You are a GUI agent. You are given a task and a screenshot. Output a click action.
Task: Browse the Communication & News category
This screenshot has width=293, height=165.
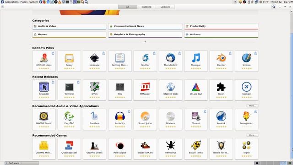click(x=145, y=26)
